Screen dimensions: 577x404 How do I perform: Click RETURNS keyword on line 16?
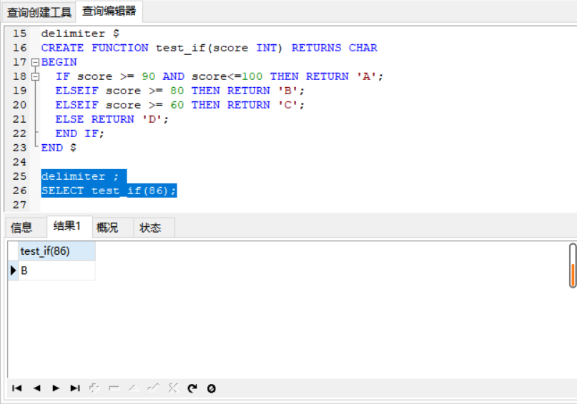pos(317,48)
